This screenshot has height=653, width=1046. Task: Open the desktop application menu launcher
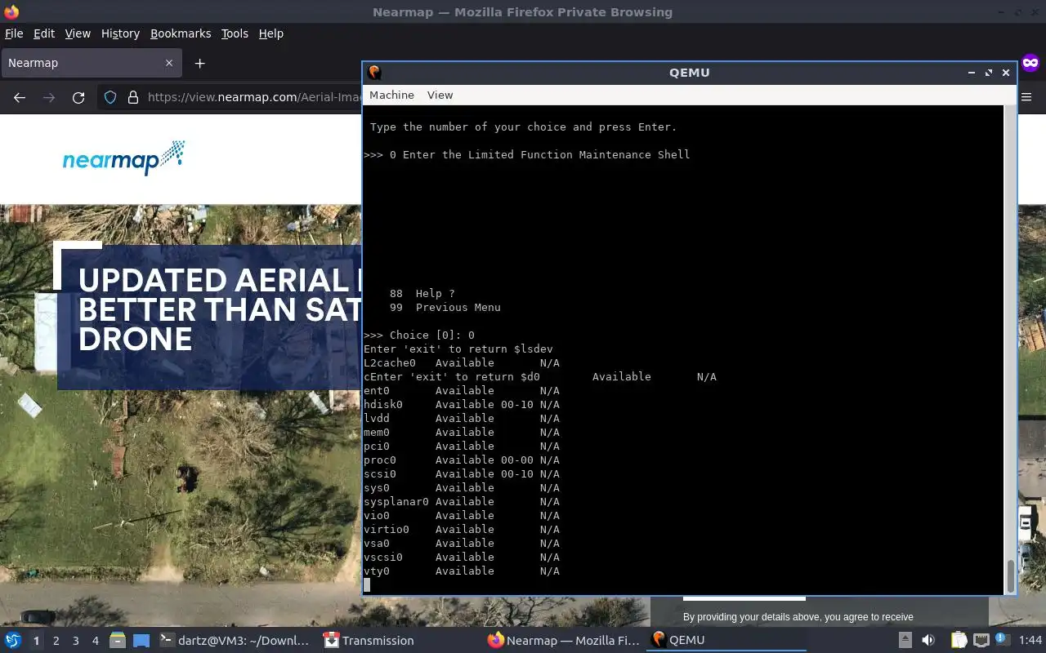pyautogui.click(x=13, y=640)
